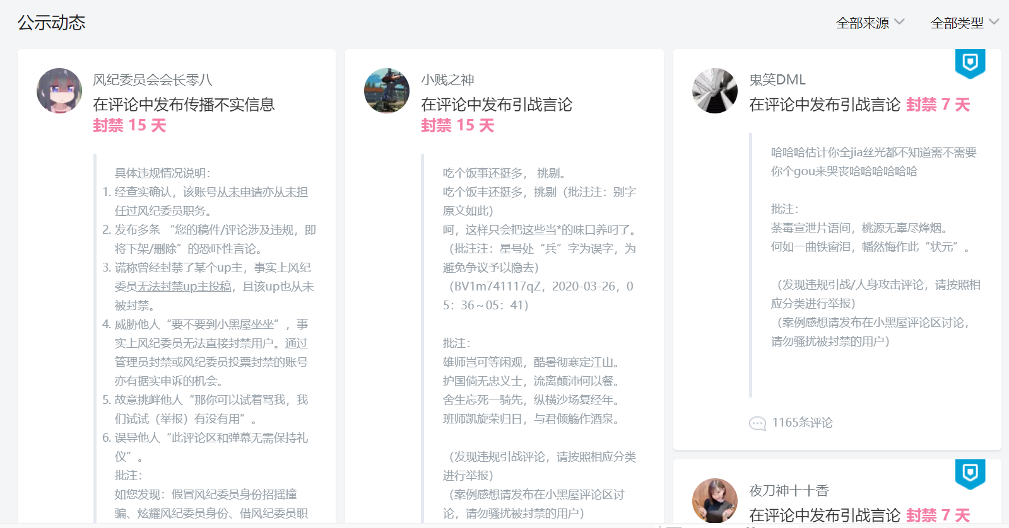
Task: Open avatar of 鬼笑DML
Action: coord(715,91)
